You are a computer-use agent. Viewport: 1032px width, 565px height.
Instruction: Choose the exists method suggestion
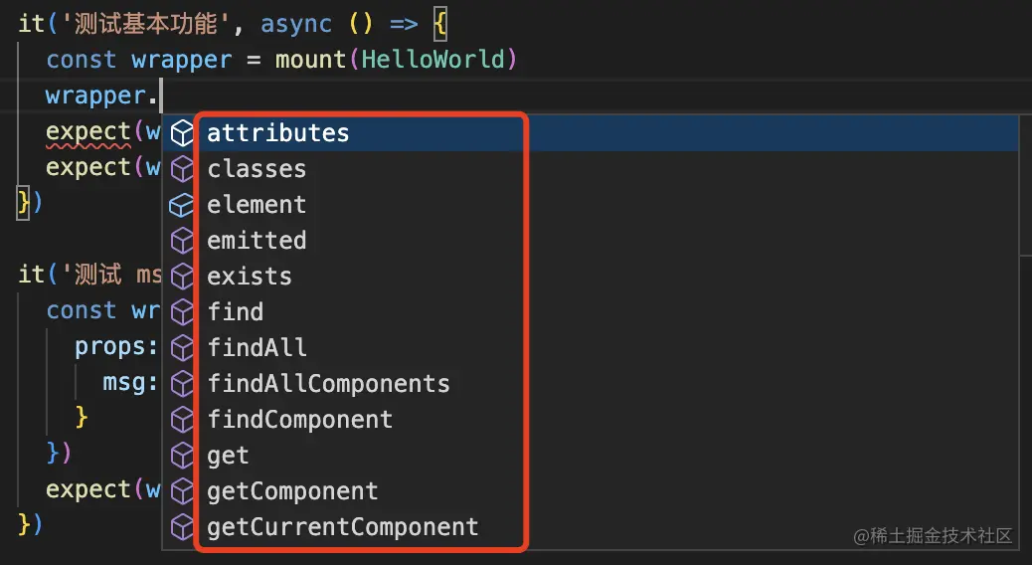point(590,277)
